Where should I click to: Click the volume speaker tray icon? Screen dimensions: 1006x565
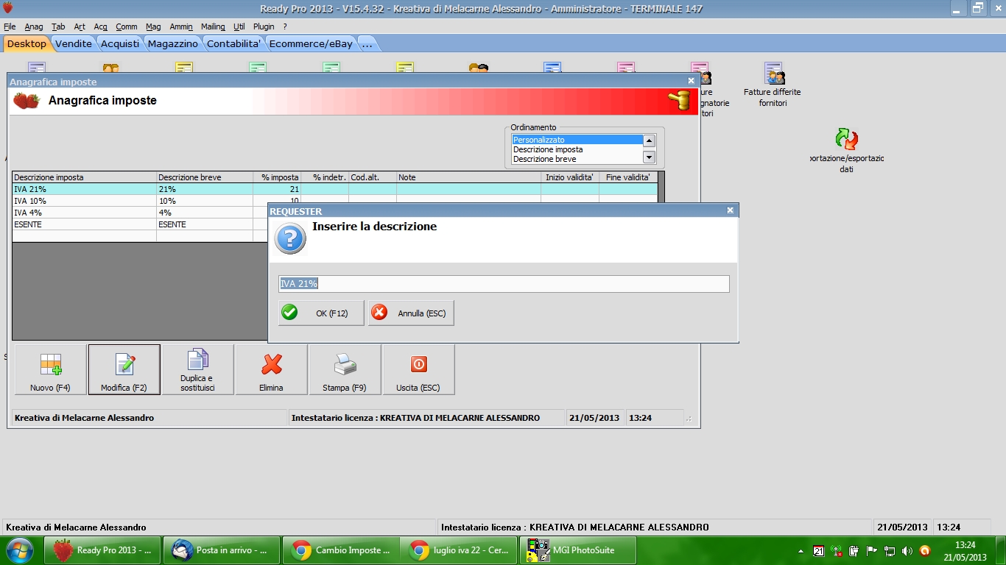pos(907,550)
